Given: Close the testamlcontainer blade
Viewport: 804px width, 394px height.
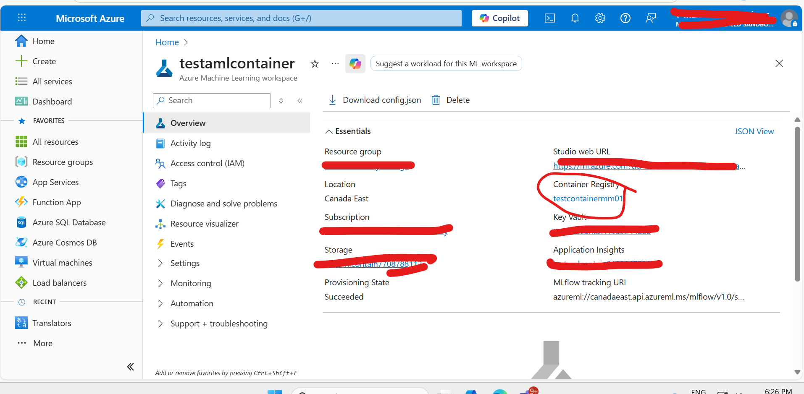Looking at the screenshot, I should (779, 63).
